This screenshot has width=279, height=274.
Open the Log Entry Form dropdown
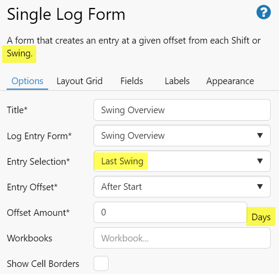pos(182,136)
